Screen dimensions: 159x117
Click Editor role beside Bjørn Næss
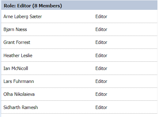point(101,29)
